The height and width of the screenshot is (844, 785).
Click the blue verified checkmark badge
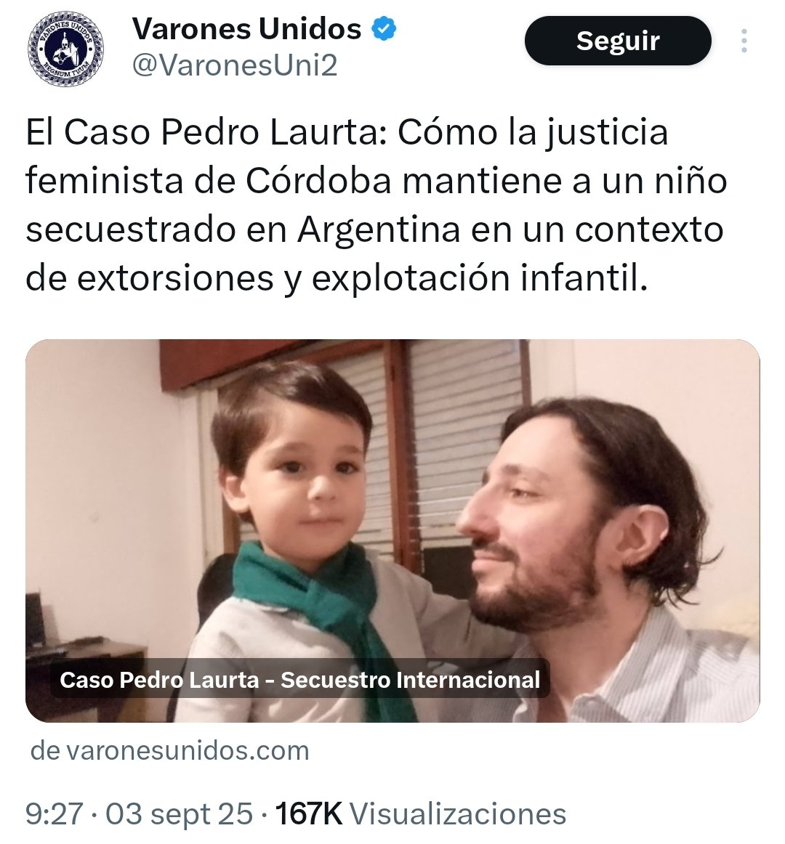pos(384,29)
